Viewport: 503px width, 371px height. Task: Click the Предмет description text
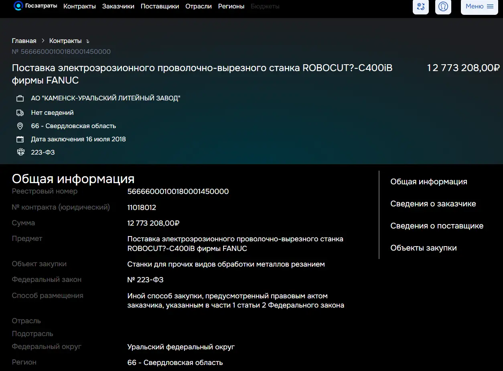(235, 244)
